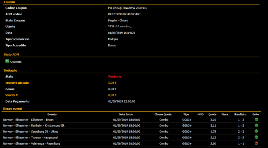Click the Fissa column header
Image resolution: width=268 pixels, height=148 pixels.
pyautogui.click(x=225, y=114)
